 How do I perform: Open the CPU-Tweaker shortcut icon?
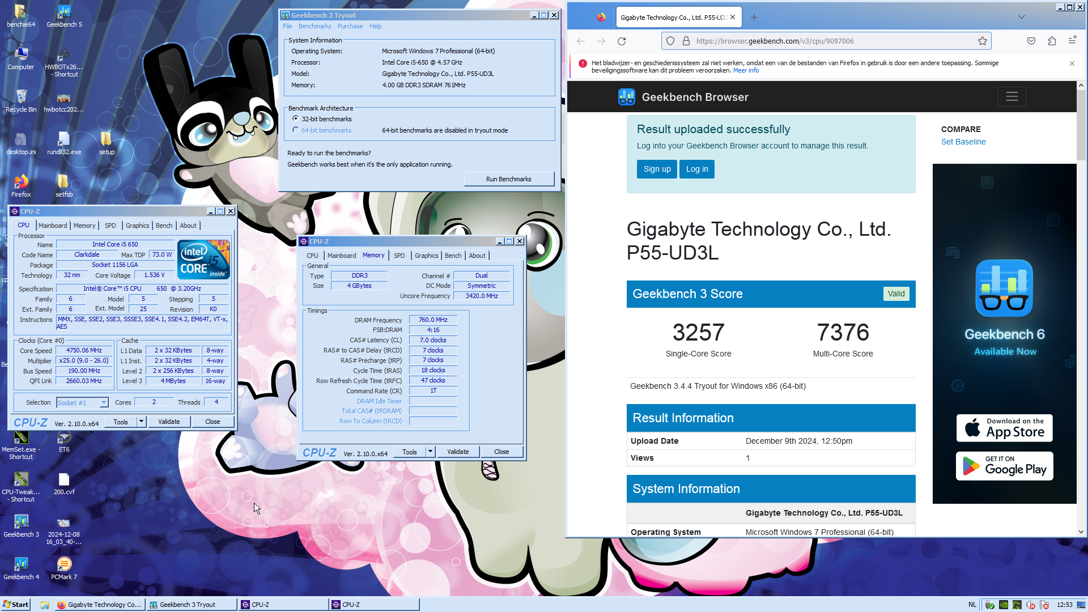(20, 487)
